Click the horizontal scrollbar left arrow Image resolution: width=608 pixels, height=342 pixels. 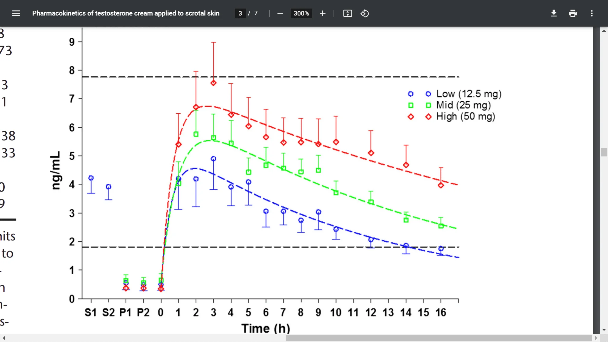[4, 338]
